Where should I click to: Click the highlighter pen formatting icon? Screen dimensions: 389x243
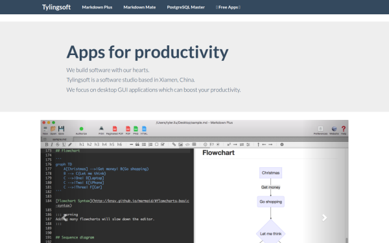click(x=70, y=145)
